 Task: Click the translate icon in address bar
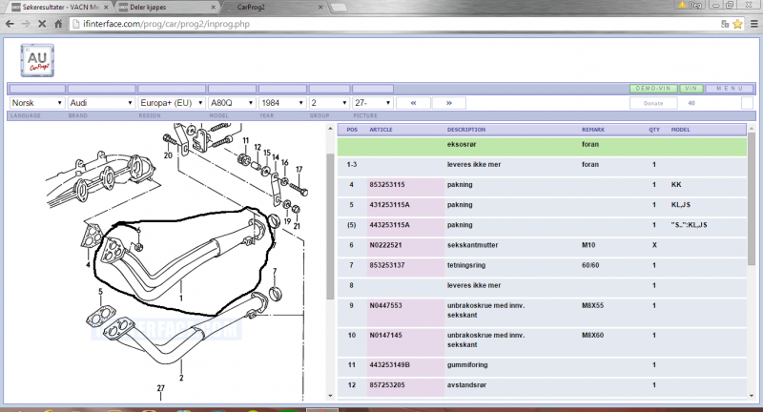(x=723, y=22)
